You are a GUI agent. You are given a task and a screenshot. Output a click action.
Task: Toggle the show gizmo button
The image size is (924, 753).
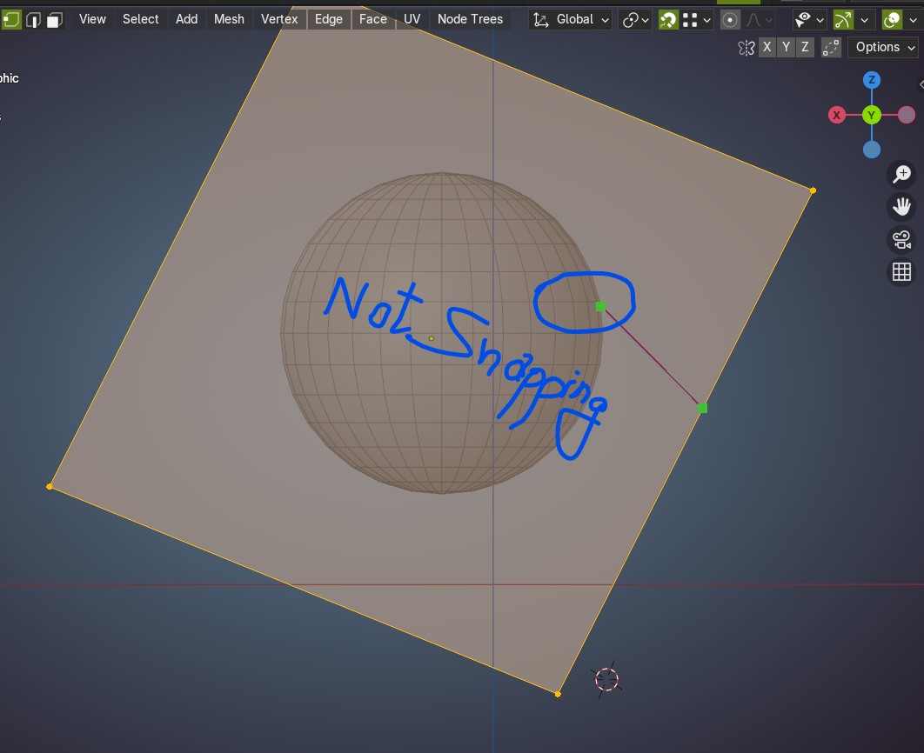843,20
